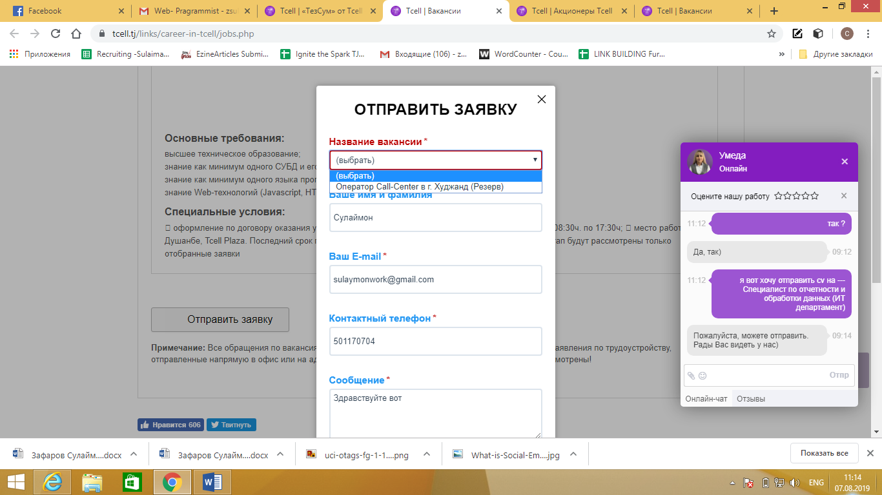Open the Windows Store taskbar icon

132,482
